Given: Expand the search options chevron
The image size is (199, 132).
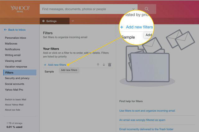Looking at the screenshot, I should (133, 9).
